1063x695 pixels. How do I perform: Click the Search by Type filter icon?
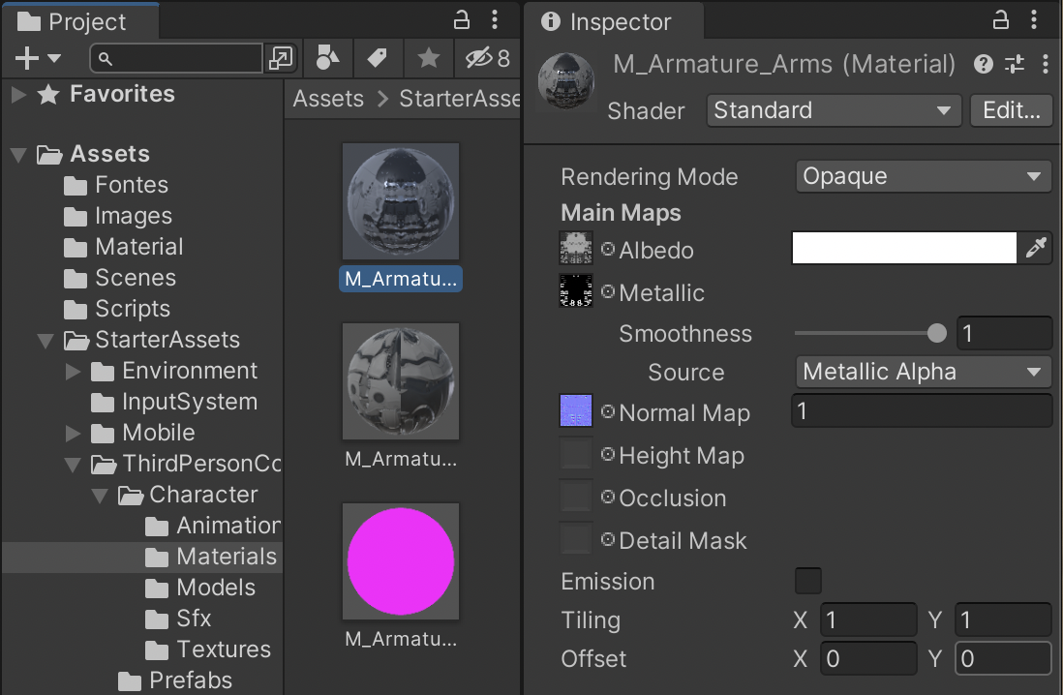328,59
